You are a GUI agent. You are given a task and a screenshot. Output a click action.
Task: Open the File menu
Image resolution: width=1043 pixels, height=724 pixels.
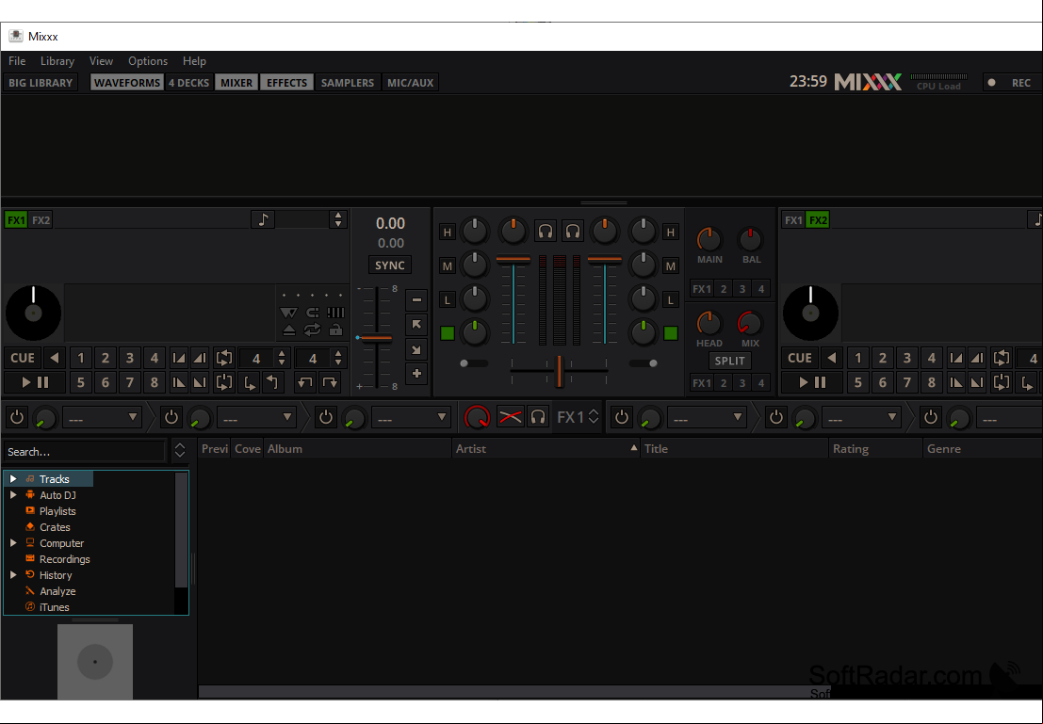[17, 60]
